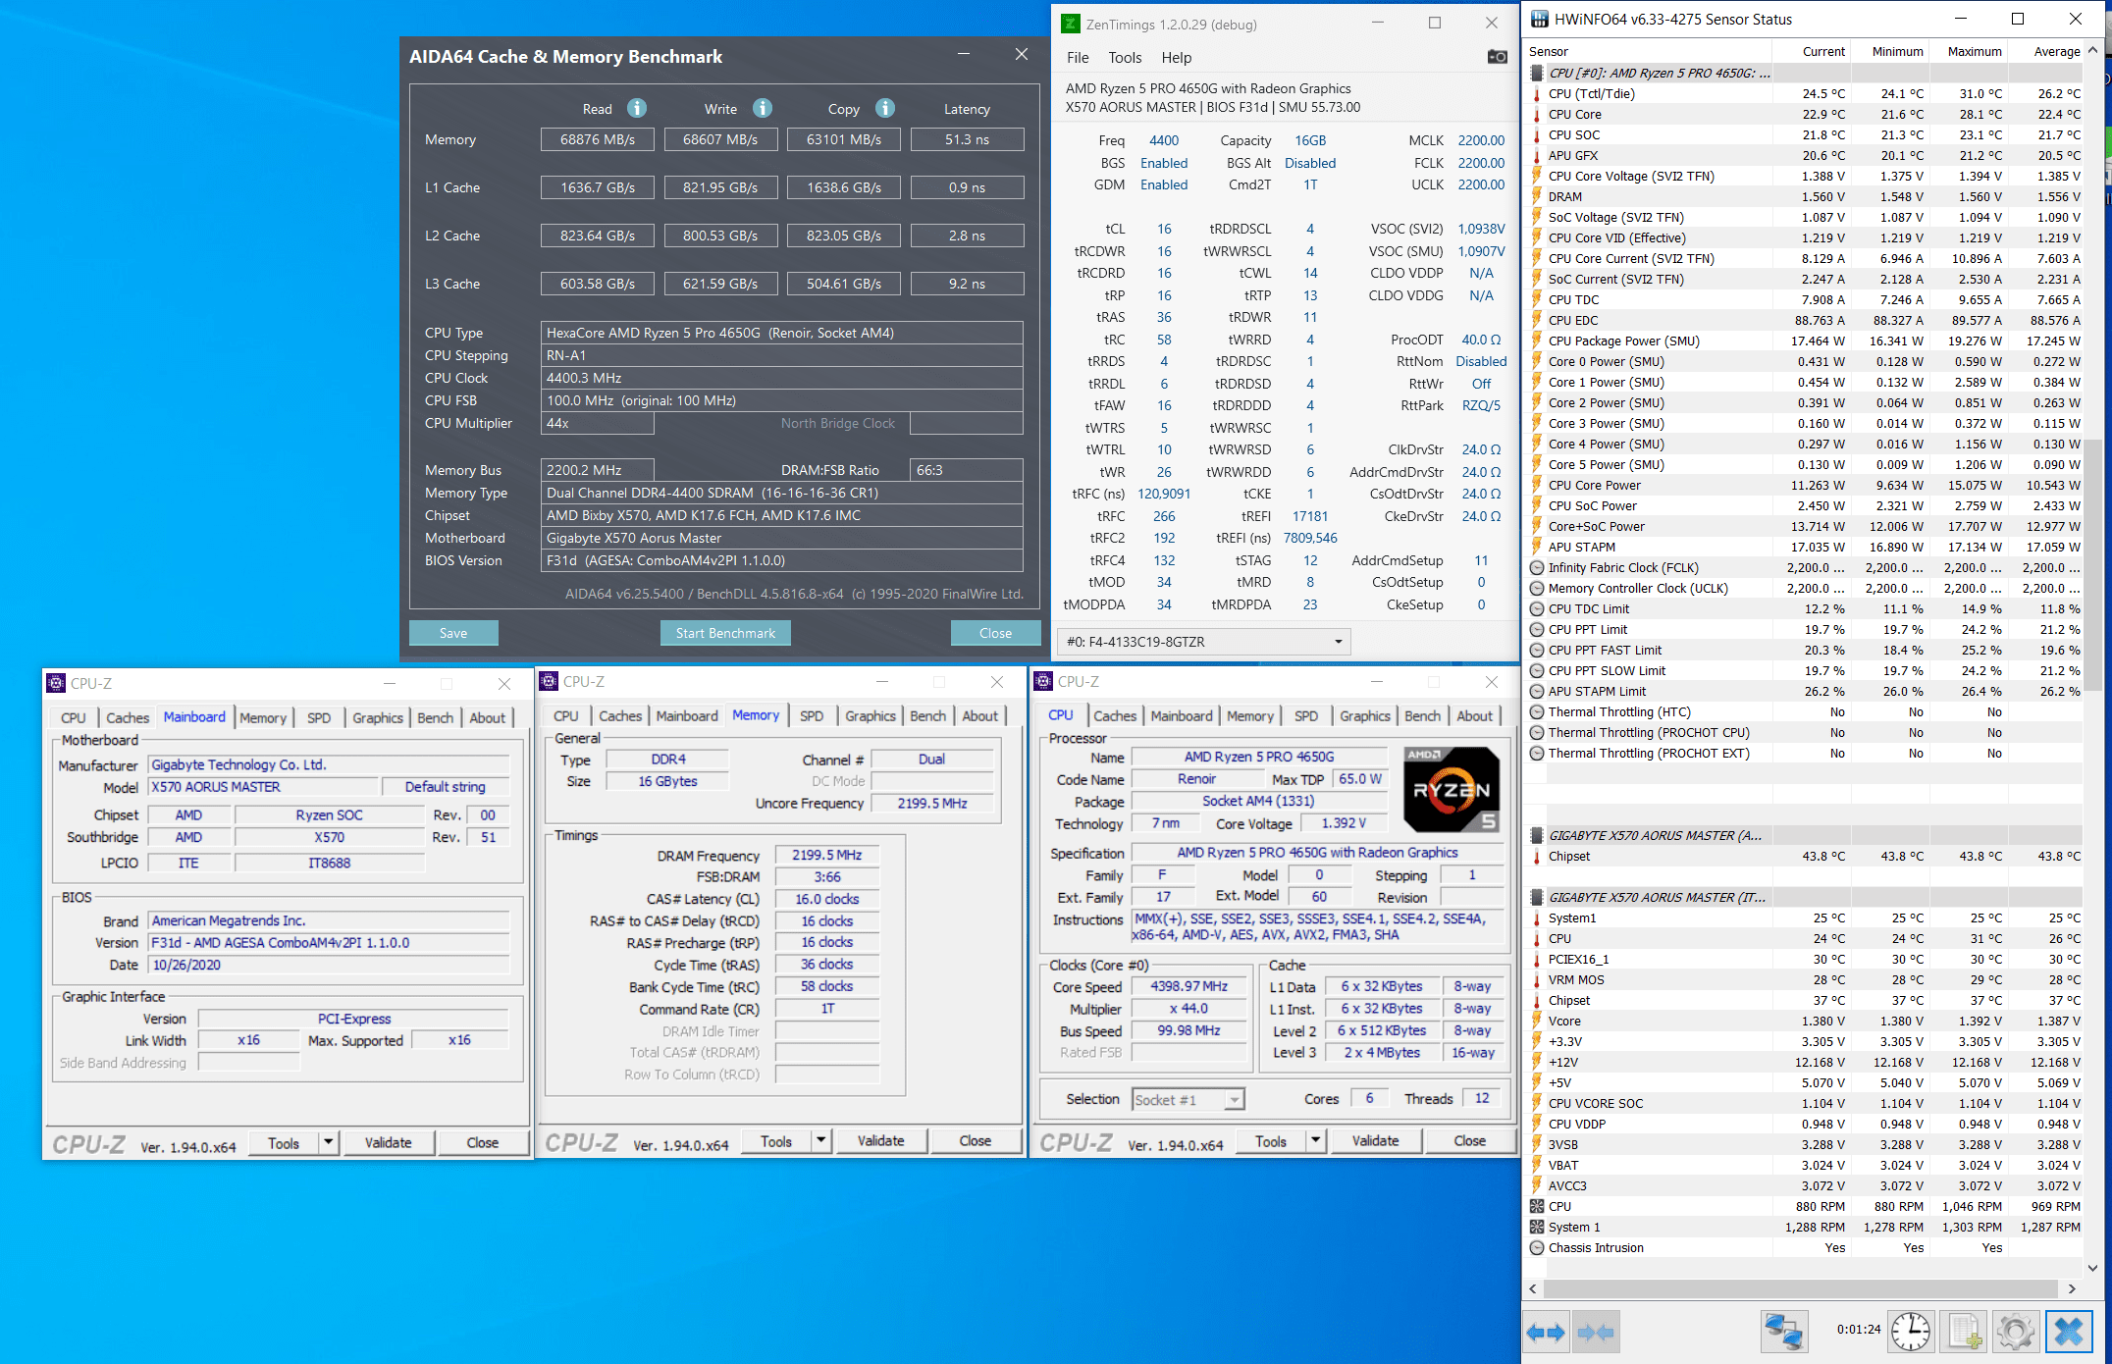
Task: Switch to Bench tab in Memory CPU-Z window
Action: click(927, 715)
